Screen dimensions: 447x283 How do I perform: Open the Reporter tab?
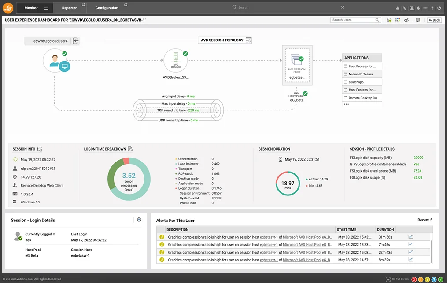click(x=69, y=8)
